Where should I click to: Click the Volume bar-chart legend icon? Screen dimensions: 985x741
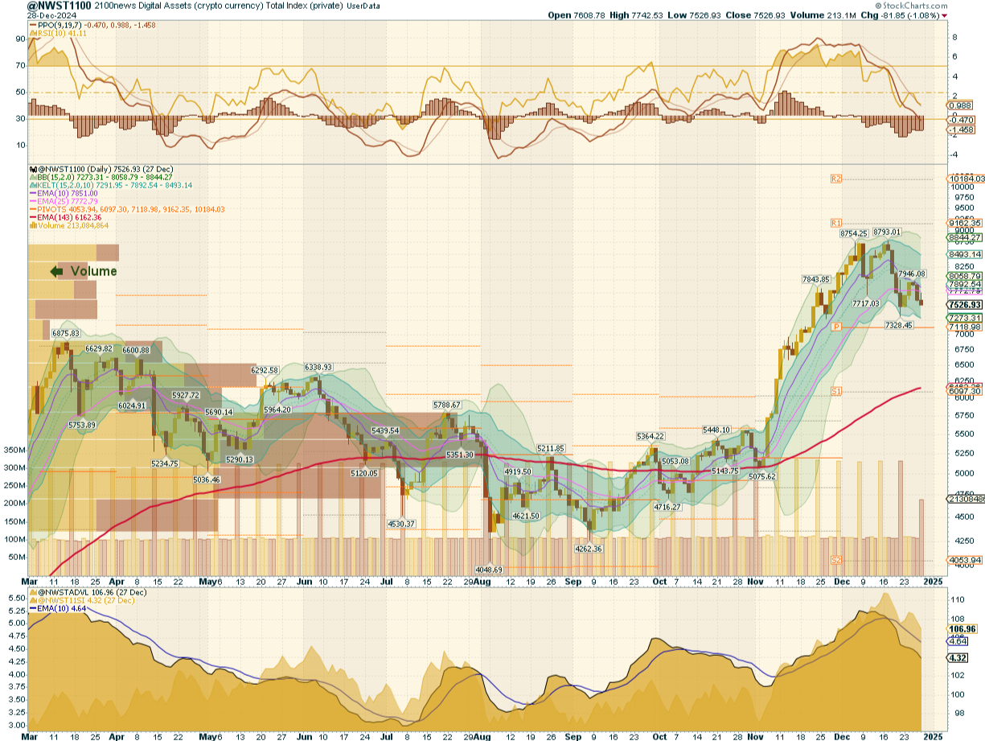[31, 224]
